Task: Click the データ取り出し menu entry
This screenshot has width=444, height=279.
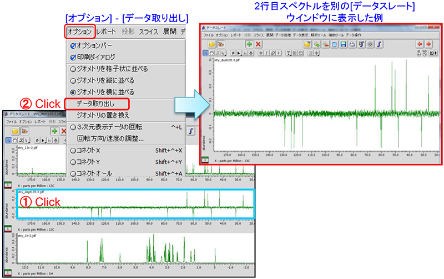Action: point(96,104)
